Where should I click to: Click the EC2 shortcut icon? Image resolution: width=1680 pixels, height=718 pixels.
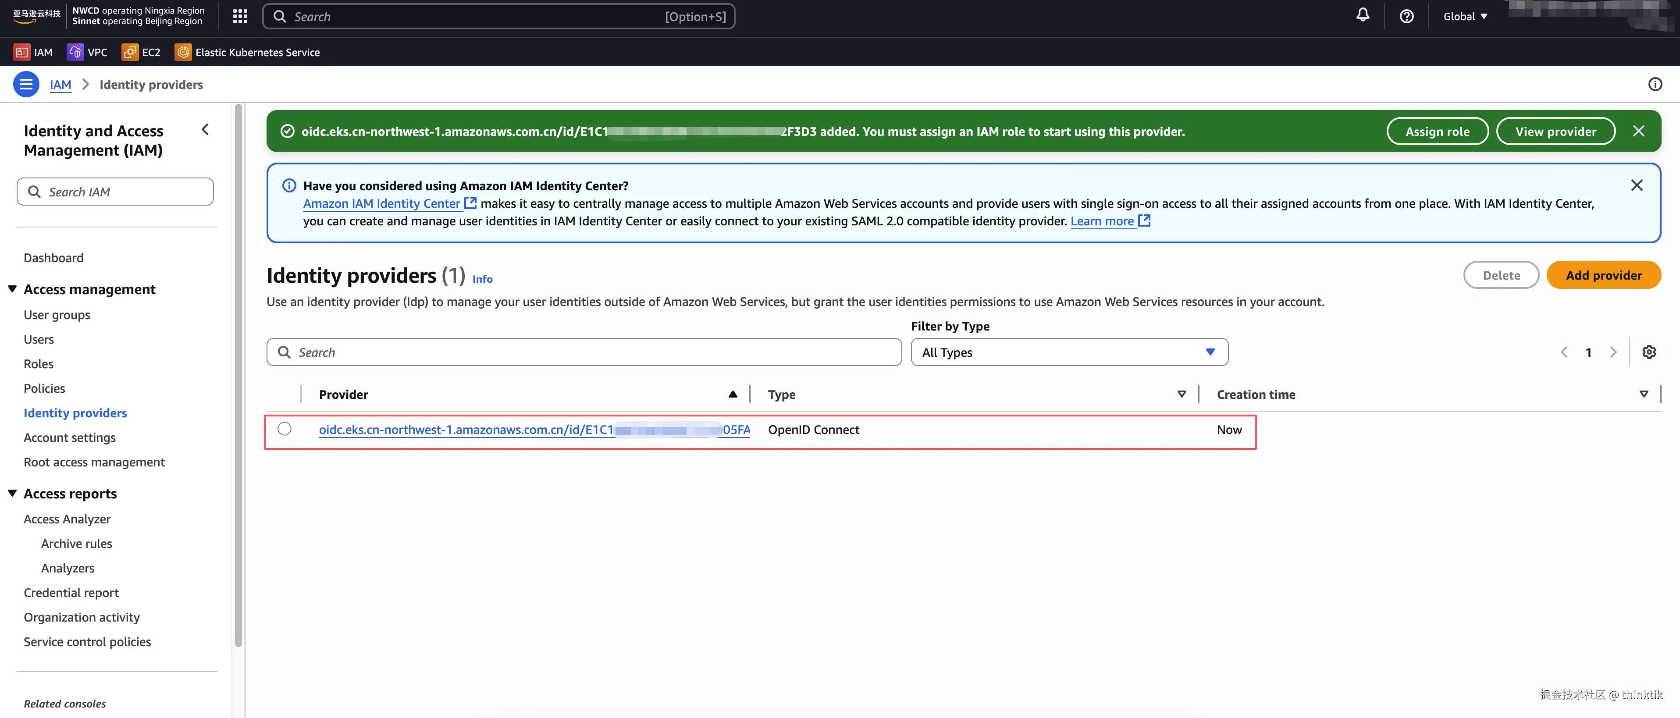click(130, 52)
